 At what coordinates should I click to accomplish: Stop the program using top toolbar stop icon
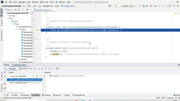[x=151, y=6]
